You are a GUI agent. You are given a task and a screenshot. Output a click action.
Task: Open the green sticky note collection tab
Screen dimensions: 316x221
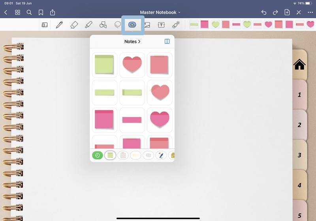click(110, 155)
